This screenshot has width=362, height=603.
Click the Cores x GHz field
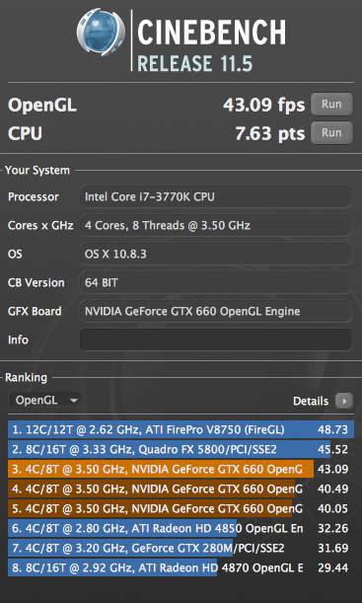click(x=216, y=225)
